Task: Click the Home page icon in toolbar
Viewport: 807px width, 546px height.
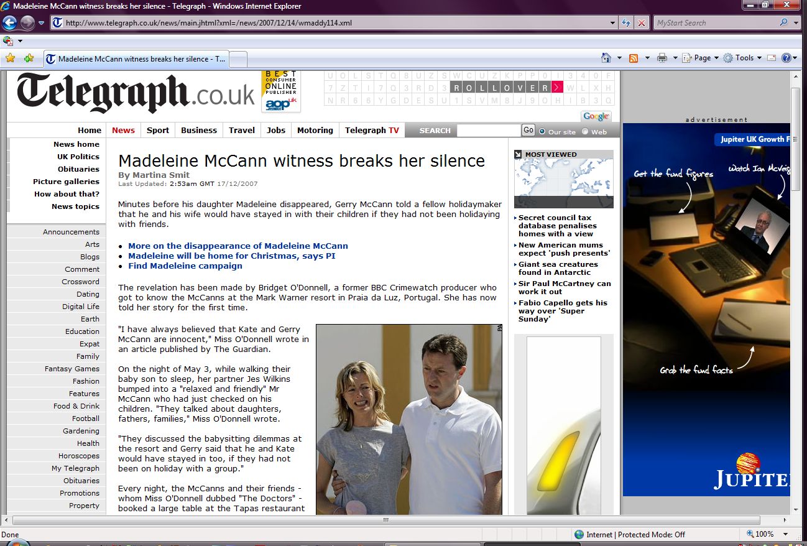Action: (x=606, y=58)
